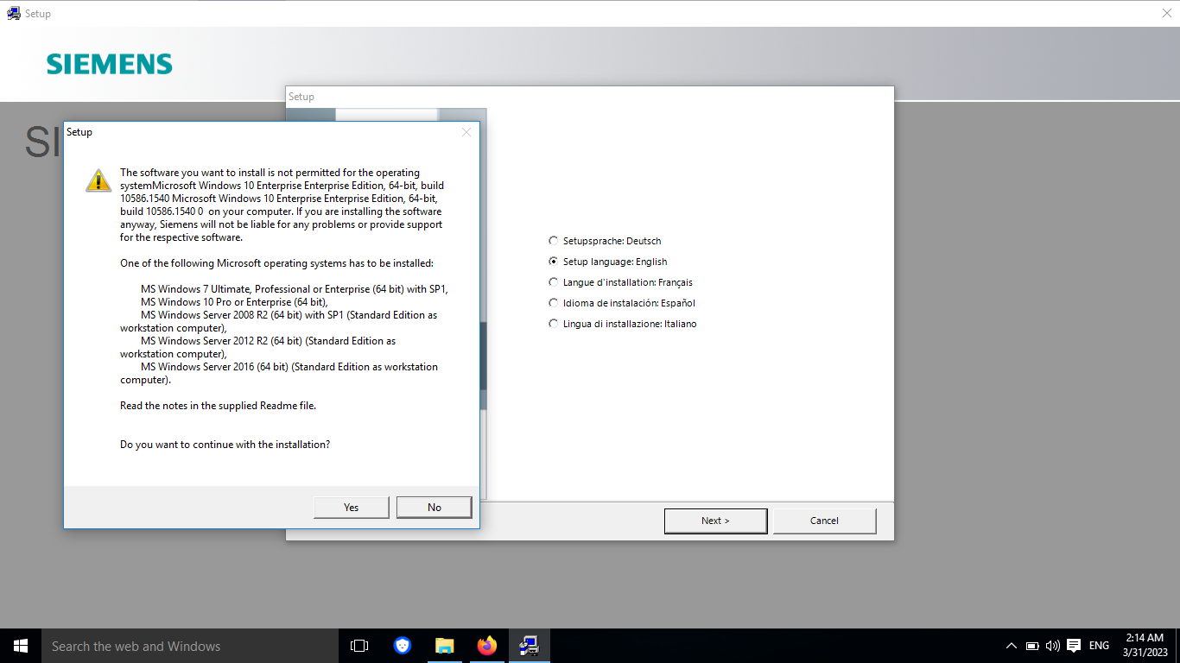This screenshot has height=663, width=1180.
Task: Click the volume speaker tray icon
Action: pyautogui.click(x=1052, y=646)
